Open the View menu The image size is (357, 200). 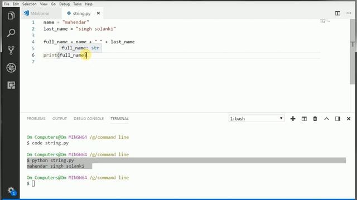44,4
